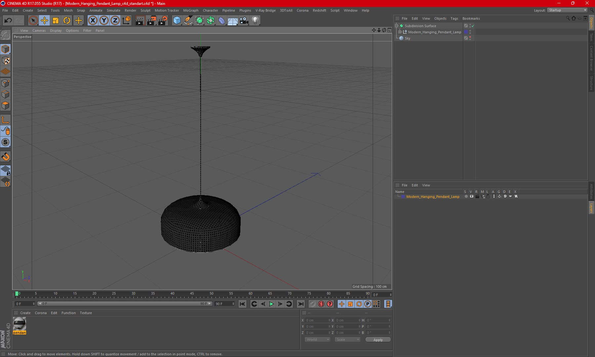Screen dimensions: 595x357
Task: Select the Rotate tool
Action: tap(67, 20)
